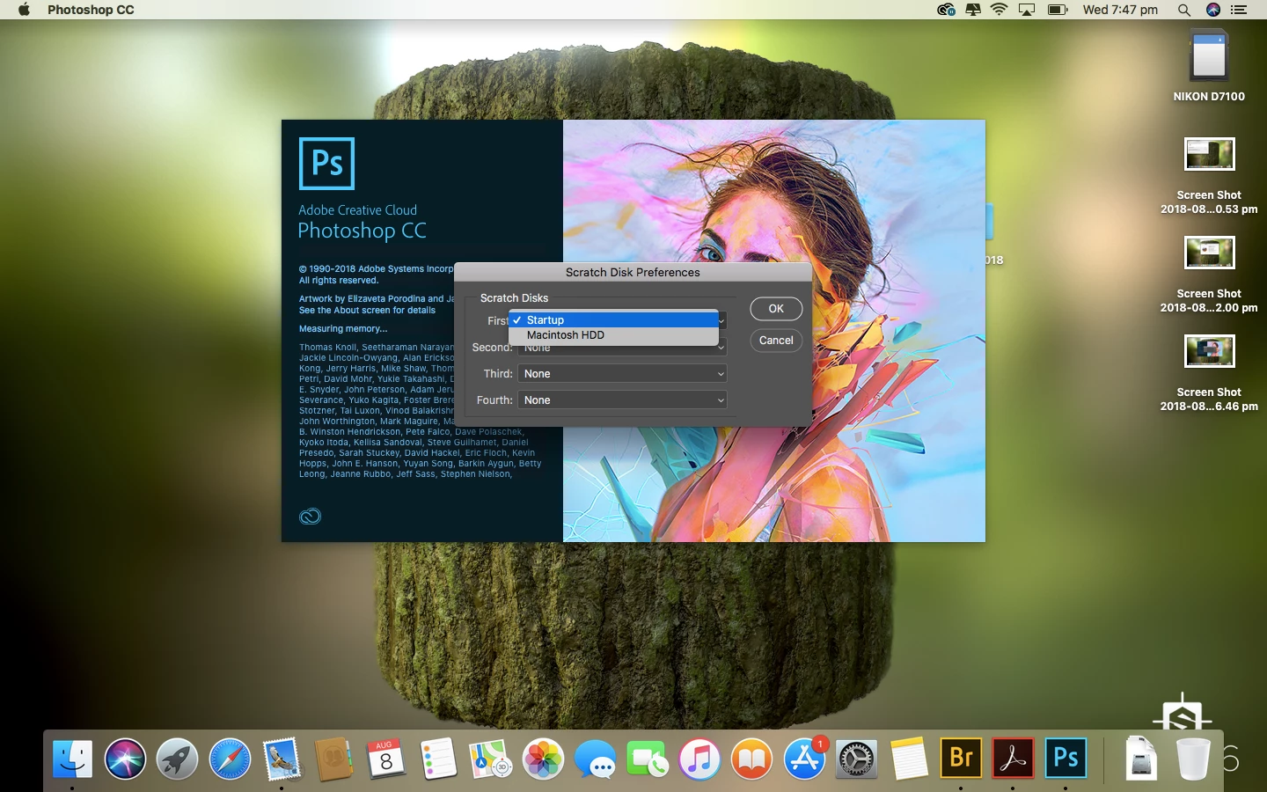Open Launchpad from the Dock
Viewport: 1267px width, 792px height.
pyautogui.click(x=177, y=759)
